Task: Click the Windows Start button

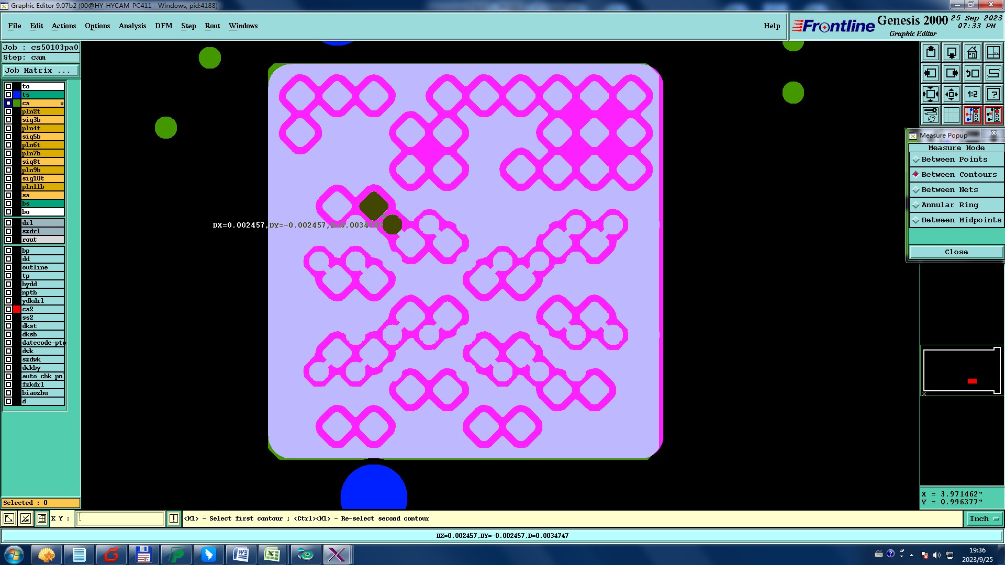Action: pos(14,555)
